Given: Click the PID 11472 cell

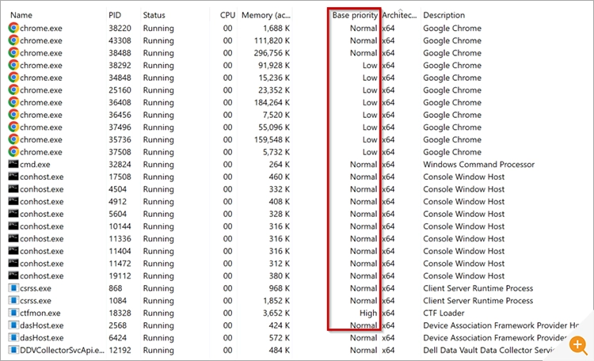Looking at the screenshot, I should point(120,264).
